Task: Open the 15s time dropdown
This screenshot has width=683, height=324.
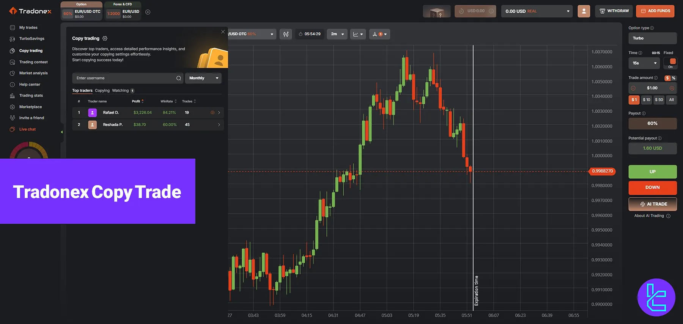Action: [644, 63]
